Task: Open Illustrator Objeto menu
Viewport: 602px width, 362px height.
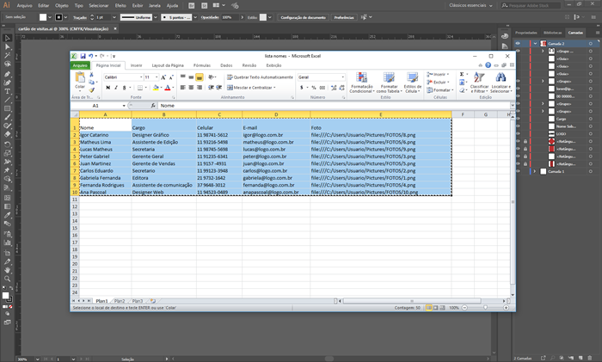Action: click(61, 5)
